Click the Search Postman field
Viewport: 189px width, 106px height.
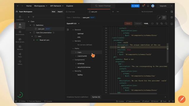(103, 6)
